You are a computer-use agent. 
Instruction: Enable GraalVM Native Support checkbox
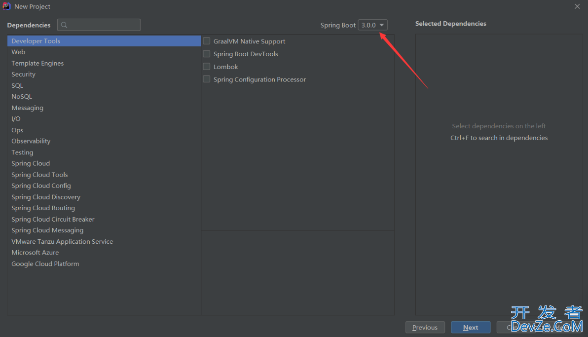click(206, 41)
